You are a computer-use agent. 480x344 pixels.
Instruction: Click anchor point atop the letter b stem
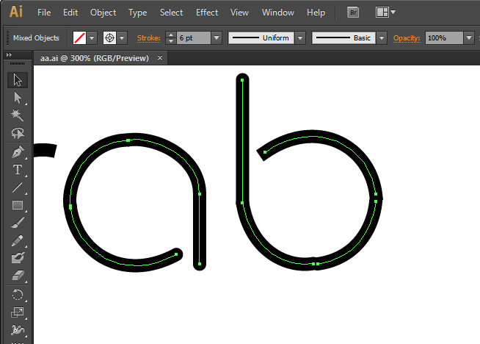[x=242, y=80]
